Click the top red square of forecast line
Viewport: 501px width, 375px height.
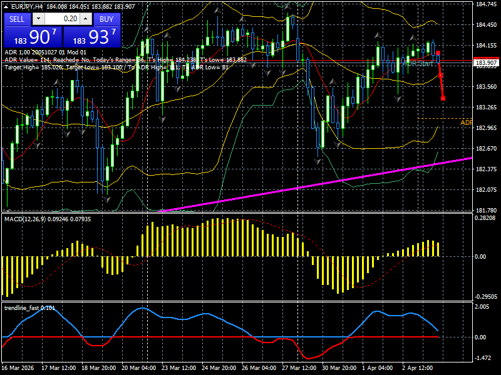click(x=438, y=53)
